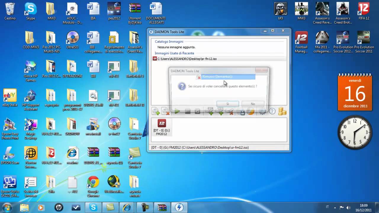Screen dimensions: 379x213
Task: Select the HP Support Assistant icon
Action: pyautogui.click(x=31, y=100)
